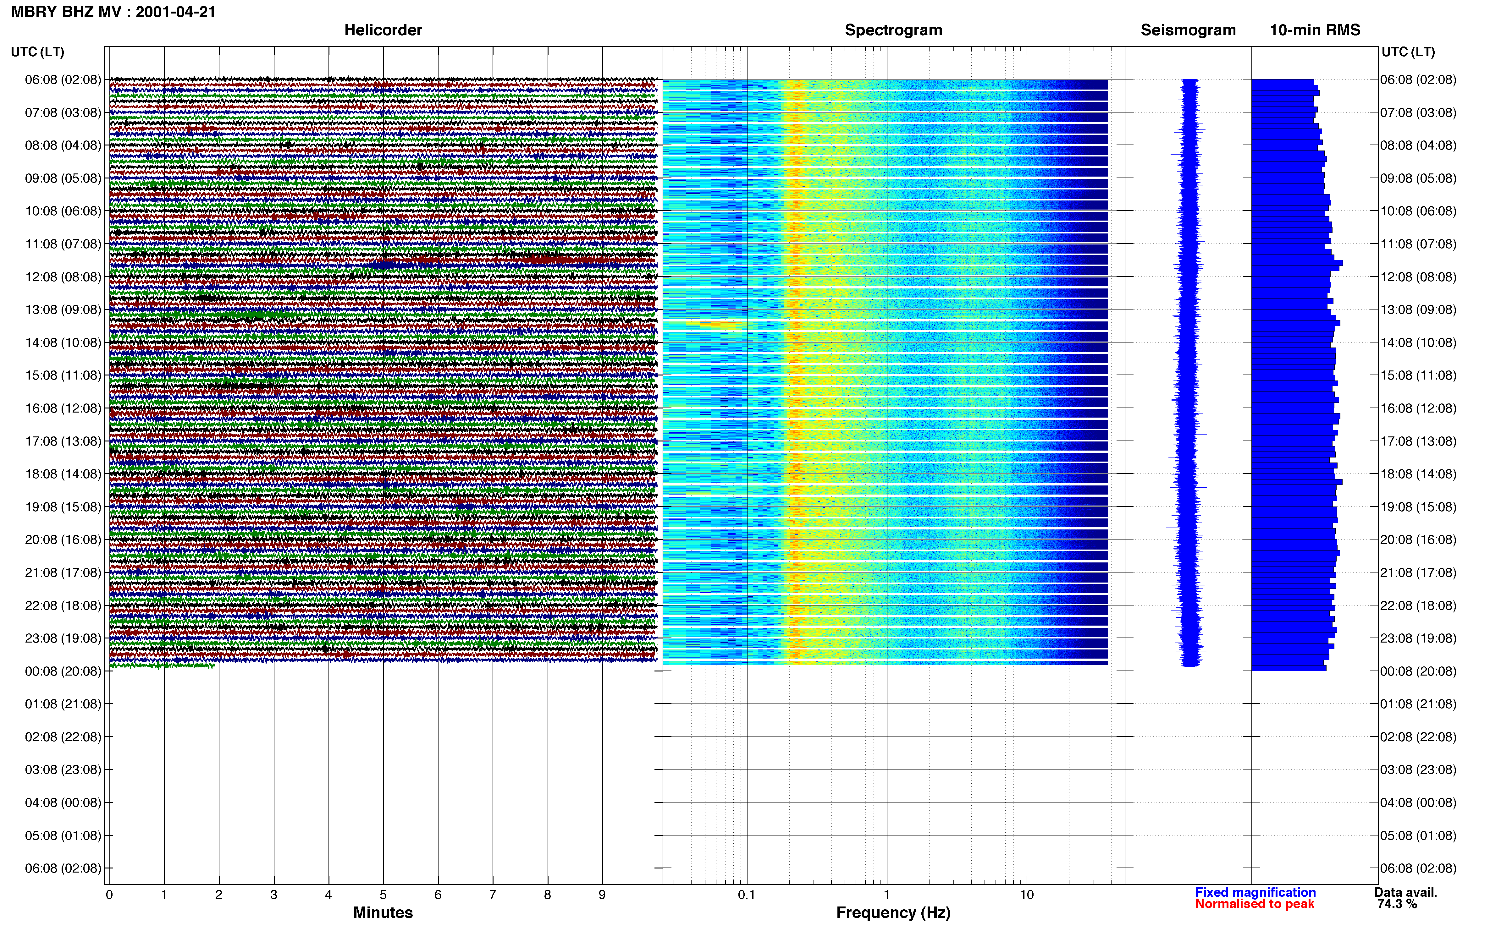Click the left '15:08 (11:08)' time label

[63, 375]
